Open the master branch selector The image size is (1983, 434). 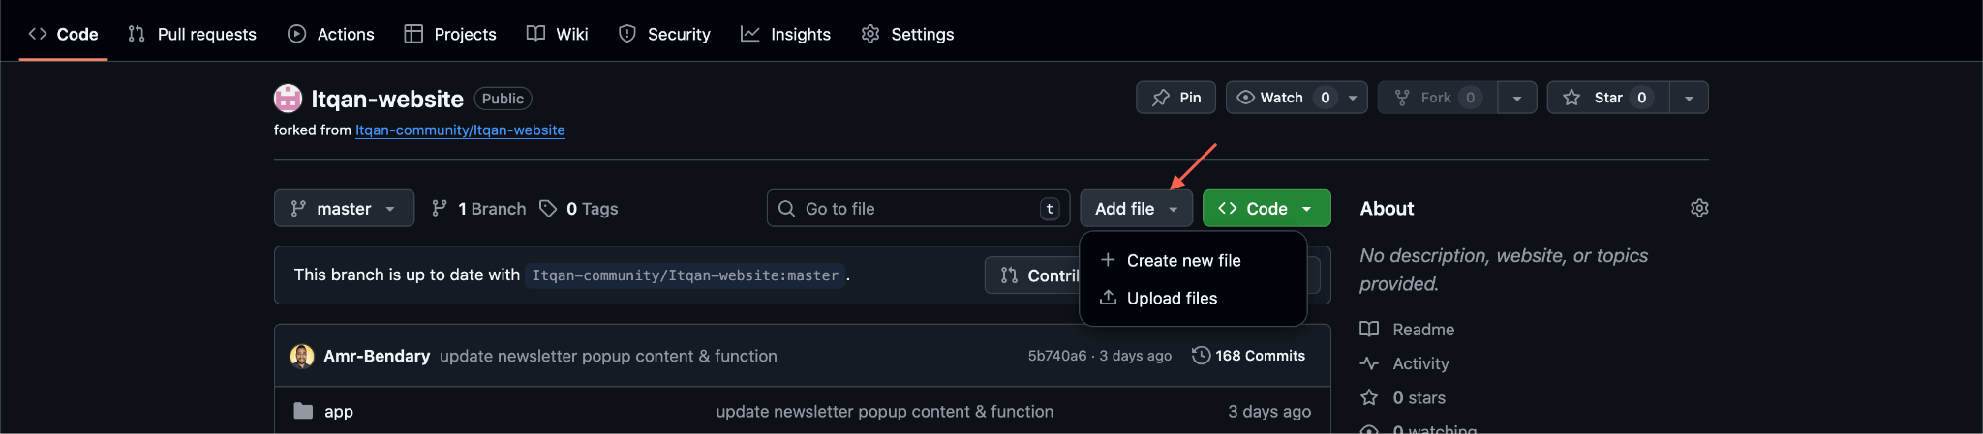pyautogui.click(x=344, y=209)
